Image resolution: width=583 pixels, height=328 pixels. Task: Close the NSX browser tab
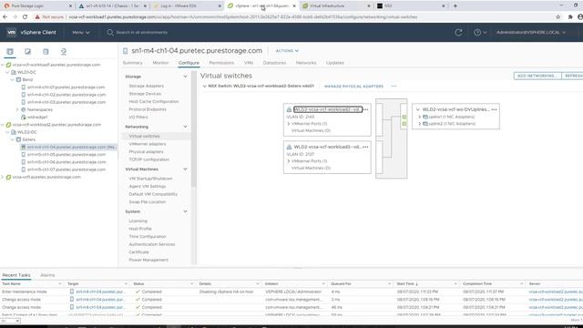click(x=444, y=6)
